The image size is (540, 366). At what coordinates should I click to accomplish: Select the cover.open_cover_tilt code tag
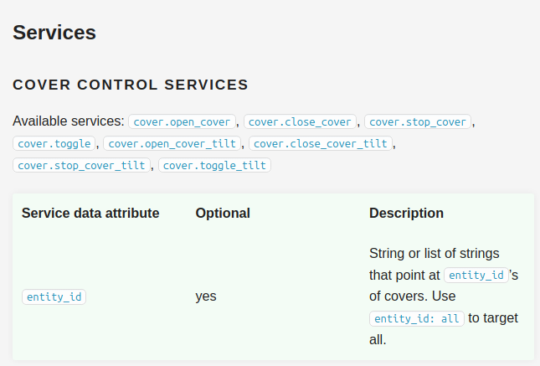pyautogui.click(x=173, y=144)
